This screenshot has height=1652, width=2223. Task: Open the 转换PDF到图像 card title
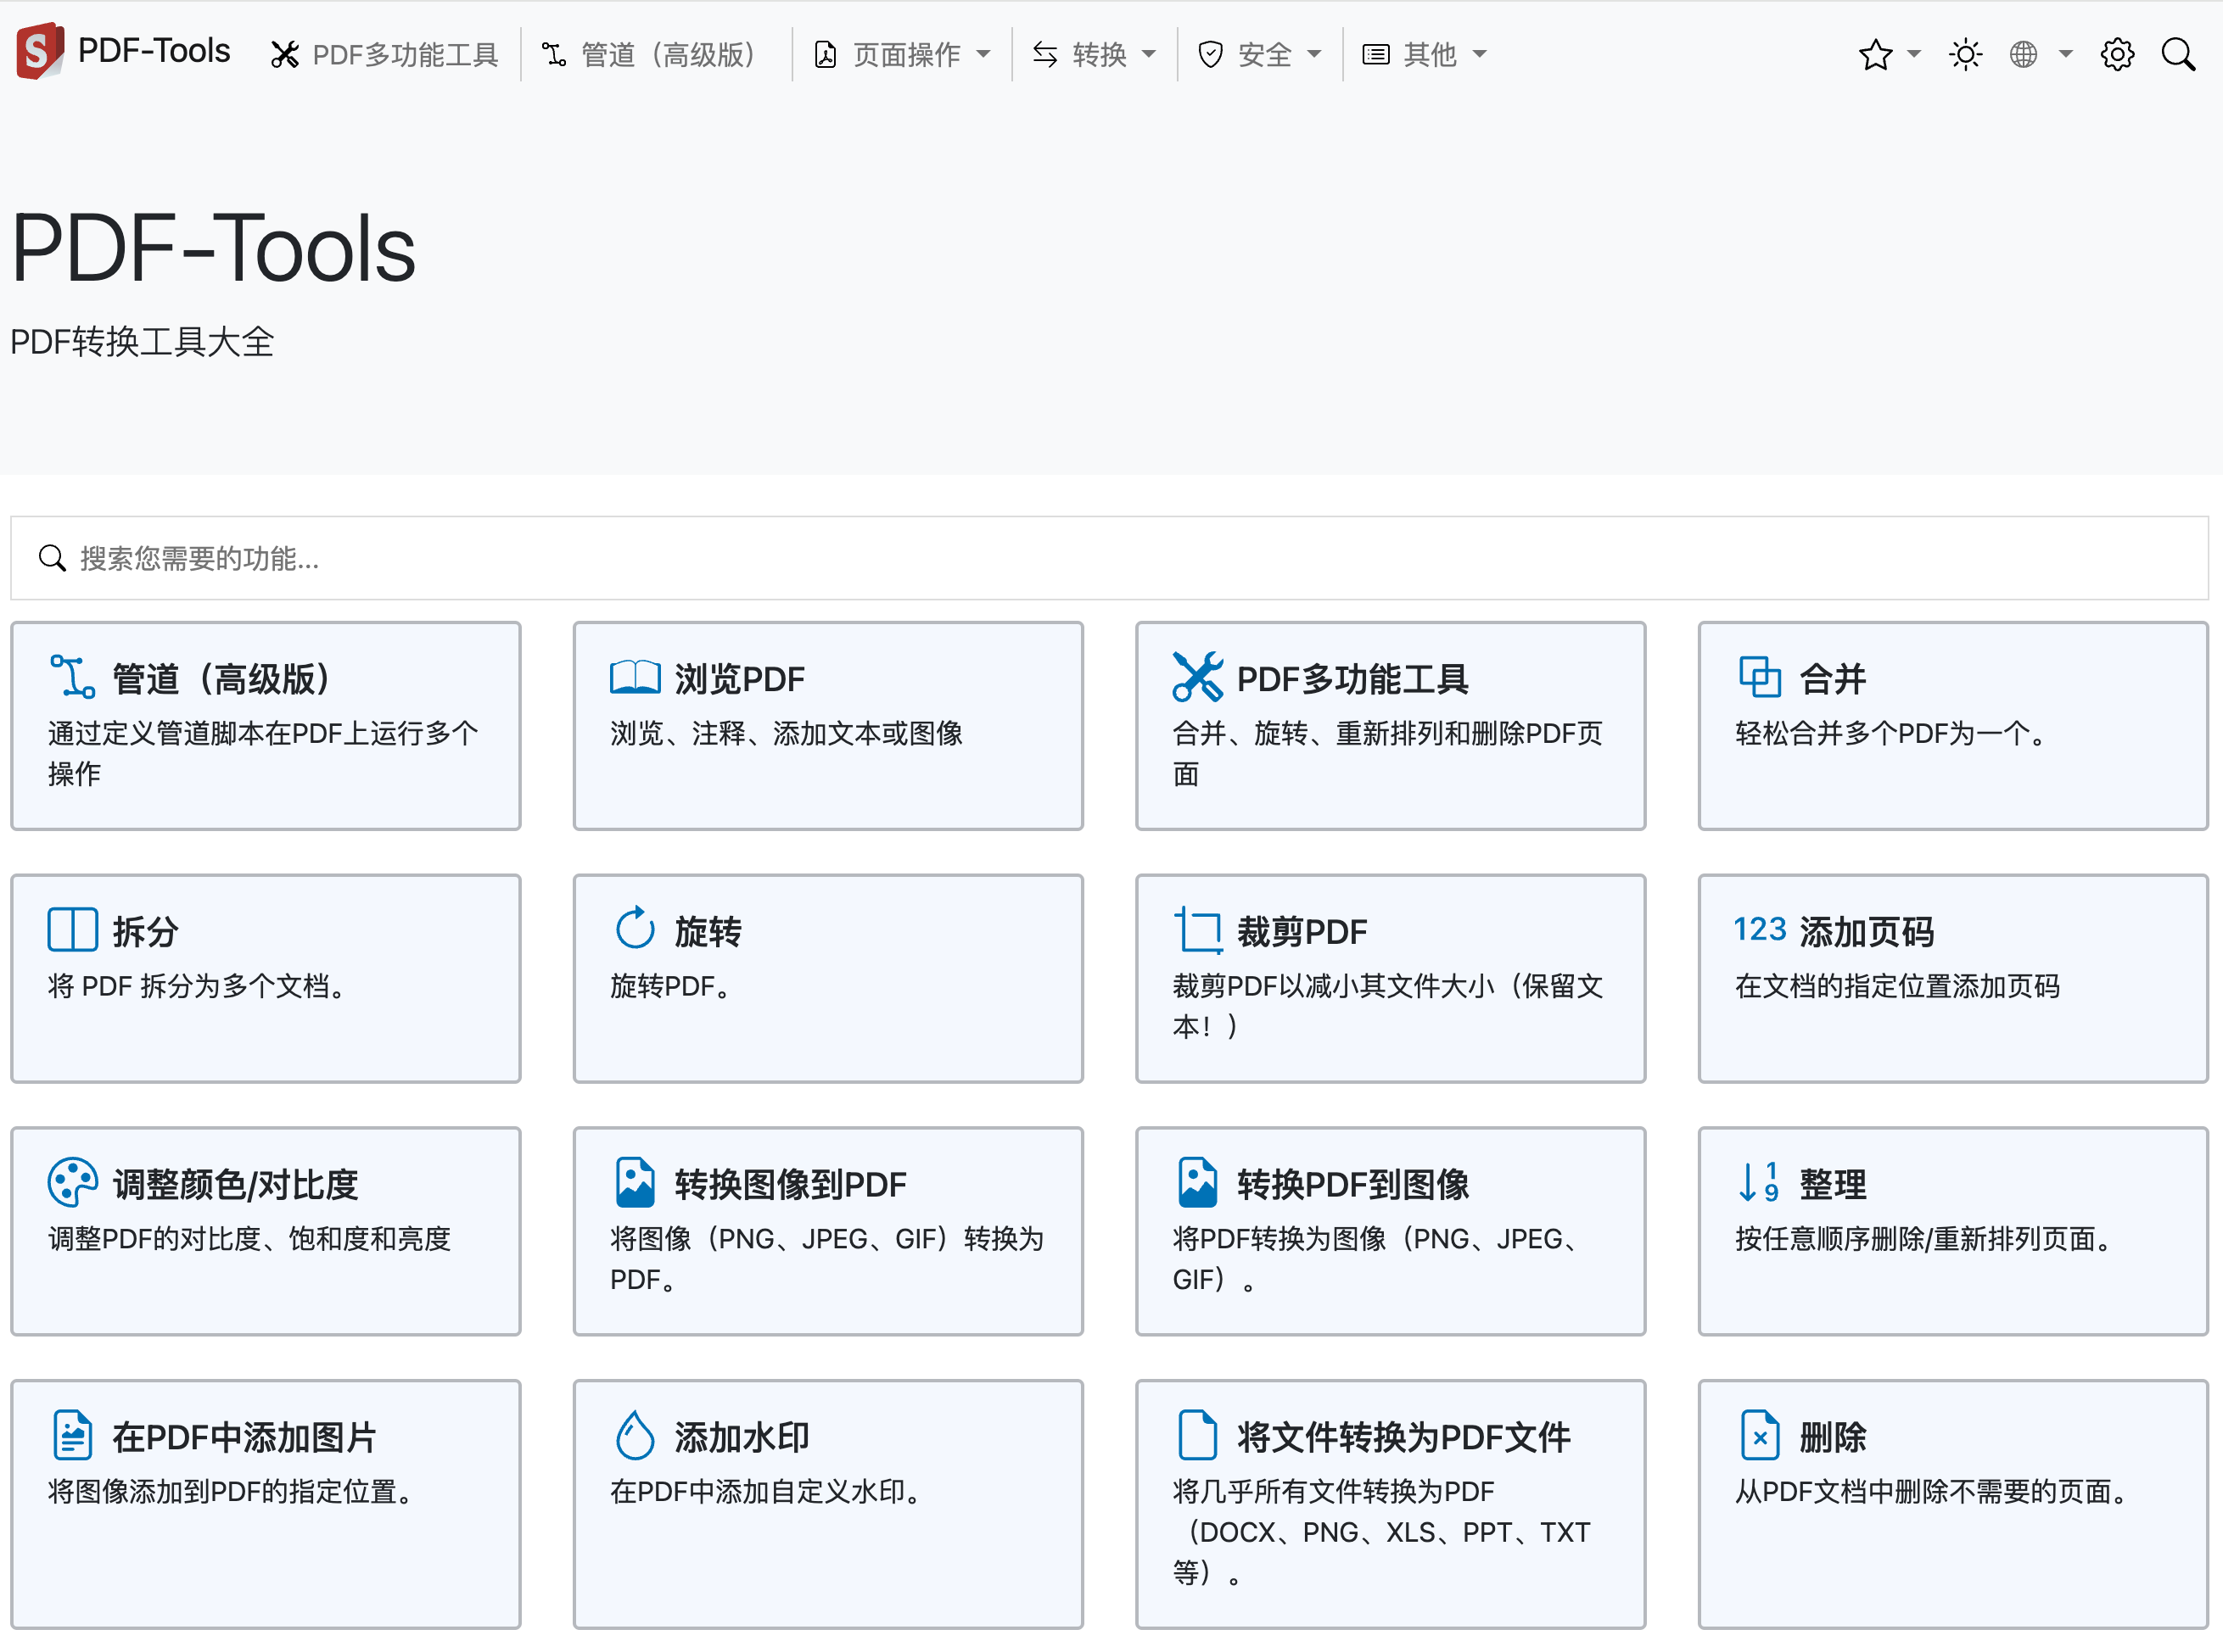tap(1352, 1184)
